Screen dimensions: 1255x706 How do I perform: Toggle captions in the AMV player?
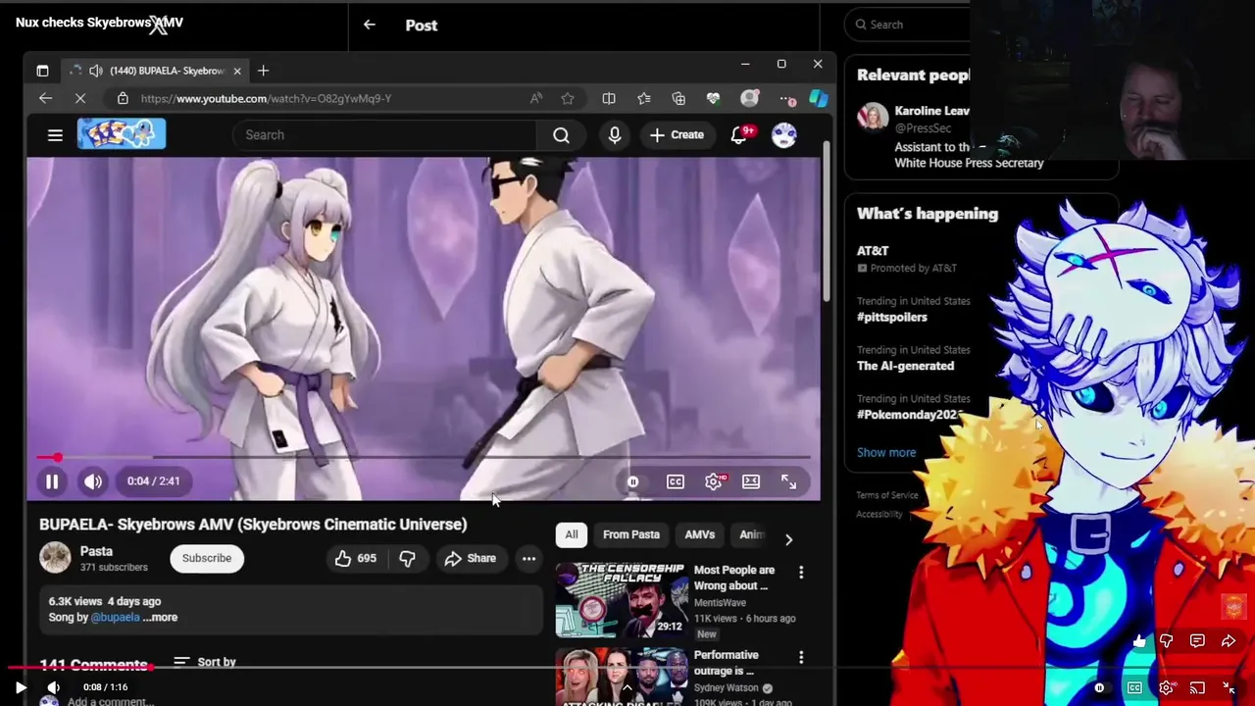(x=676, y=481)
